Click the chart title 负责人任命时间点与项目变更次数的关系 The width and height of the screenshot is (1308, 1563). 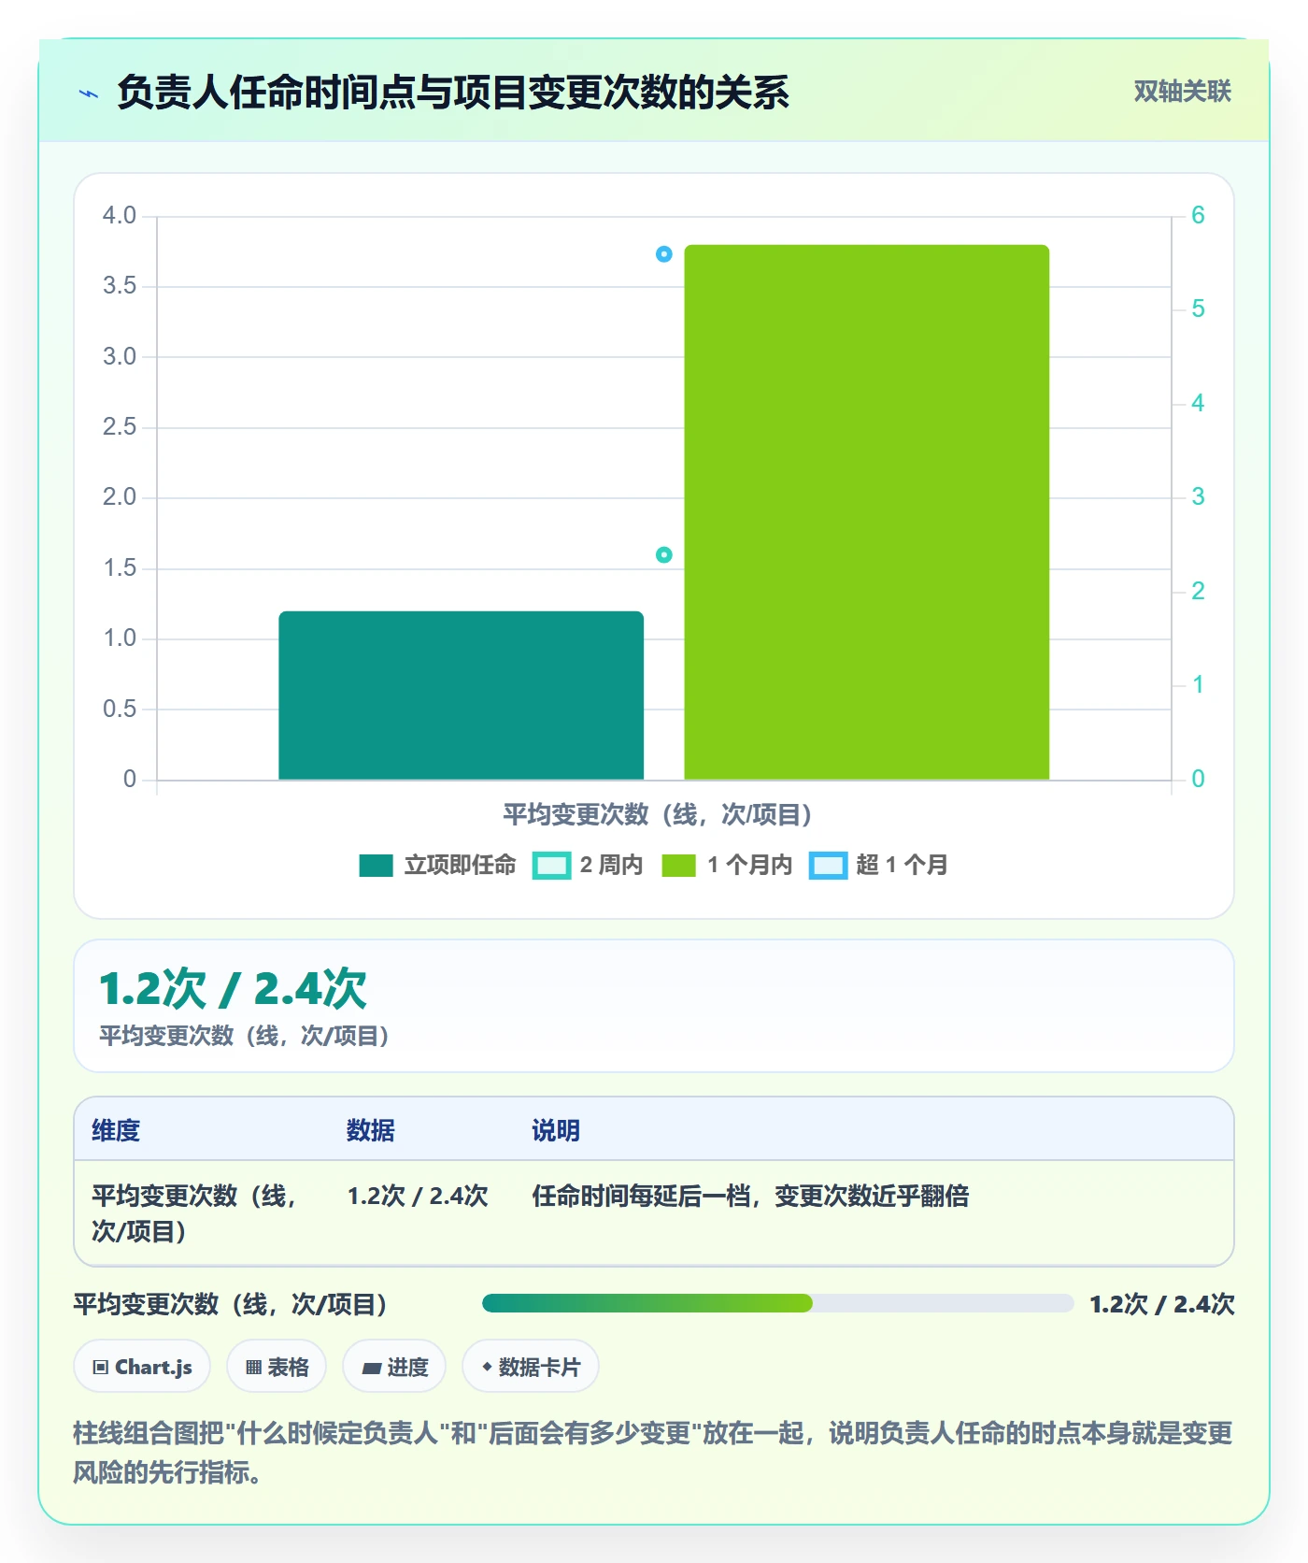point(453,93)
